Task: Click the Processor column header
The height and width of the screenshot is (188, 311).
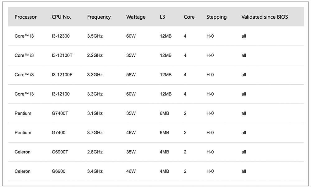Action: [x=26, y=17]
